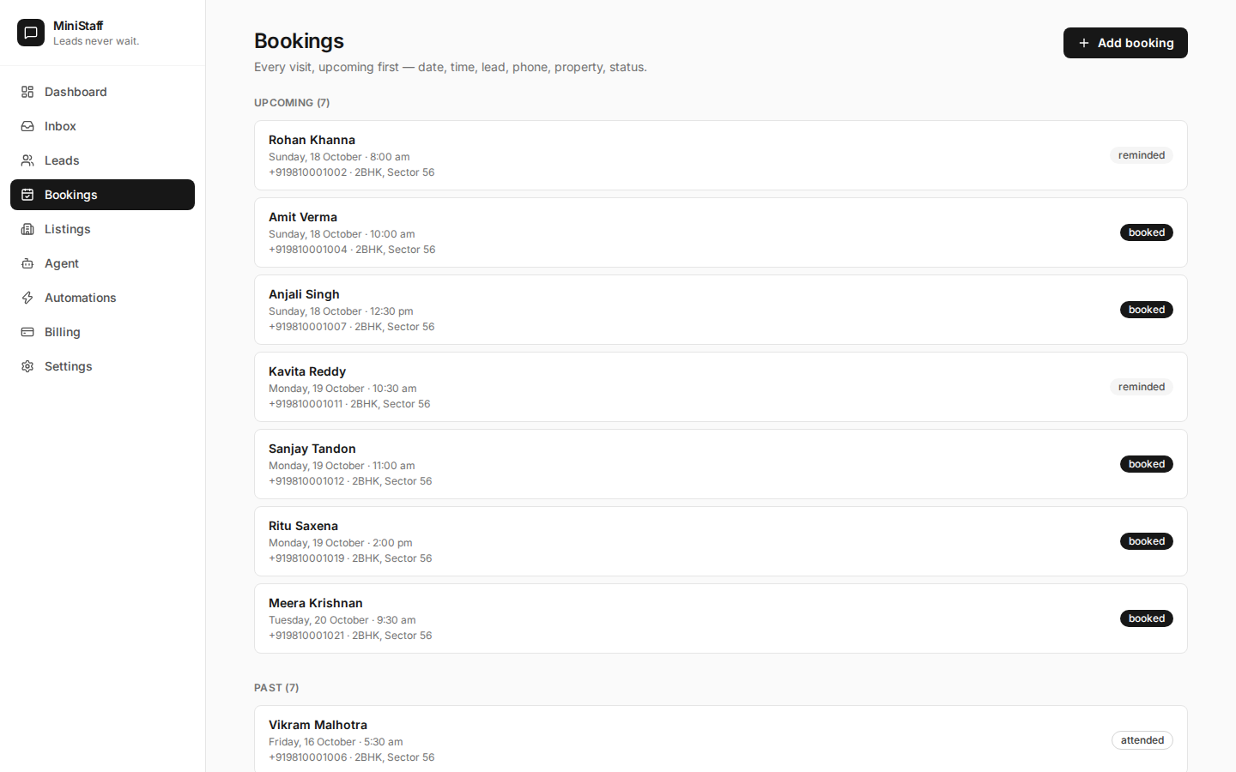This screenshot has height=772, width=1236.
Task: Click the Add booking button
Action: pos(1125,43)
